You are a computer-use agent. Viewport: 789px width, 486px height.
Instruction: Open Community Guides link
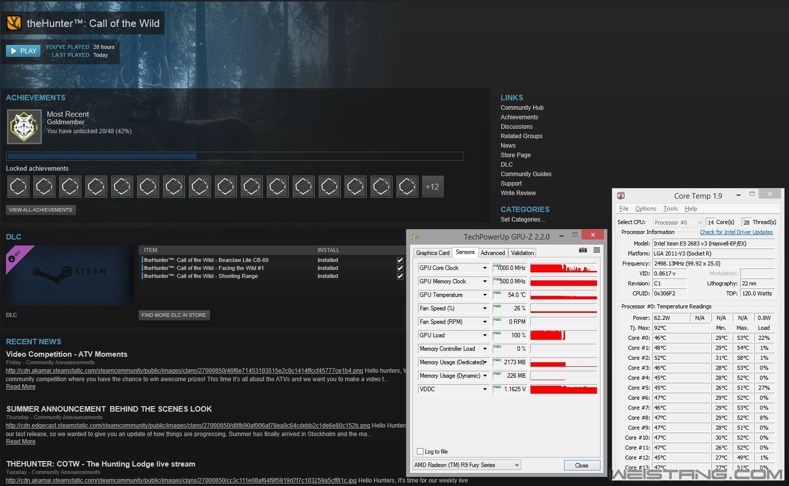pos(526,174)
